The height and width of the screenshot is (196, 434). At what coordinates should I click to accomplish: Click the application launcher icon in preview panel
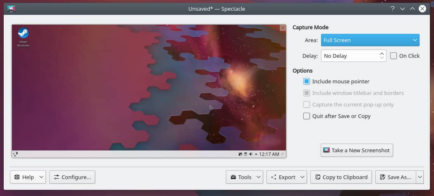coord(15,154)
